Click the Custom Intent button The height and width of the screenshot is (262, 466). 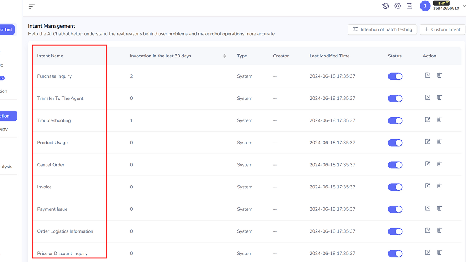tap(442, 29)
